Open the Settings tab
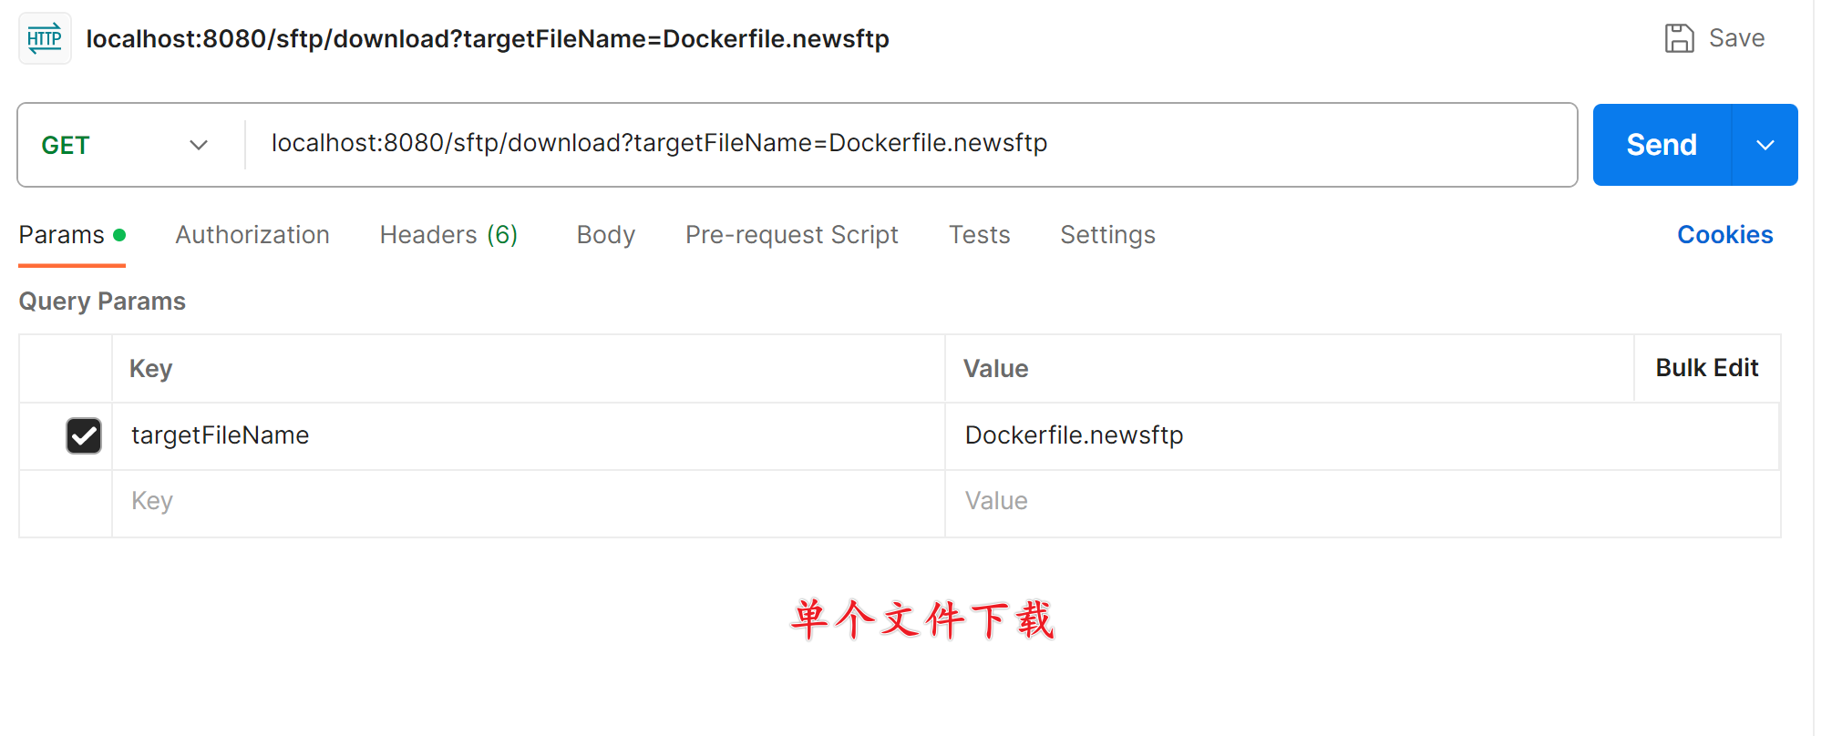 (1107, 235)
